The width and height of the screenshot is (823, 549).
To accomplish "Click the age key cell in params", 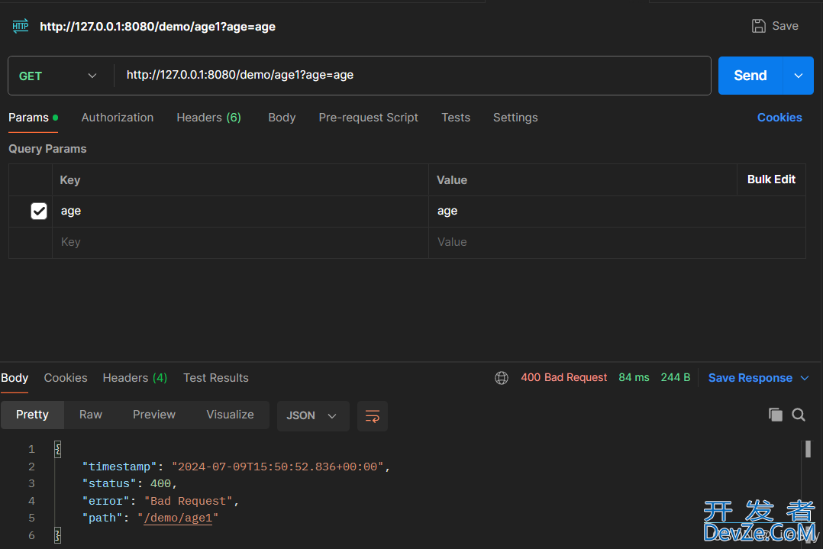I will coord(240,211).
